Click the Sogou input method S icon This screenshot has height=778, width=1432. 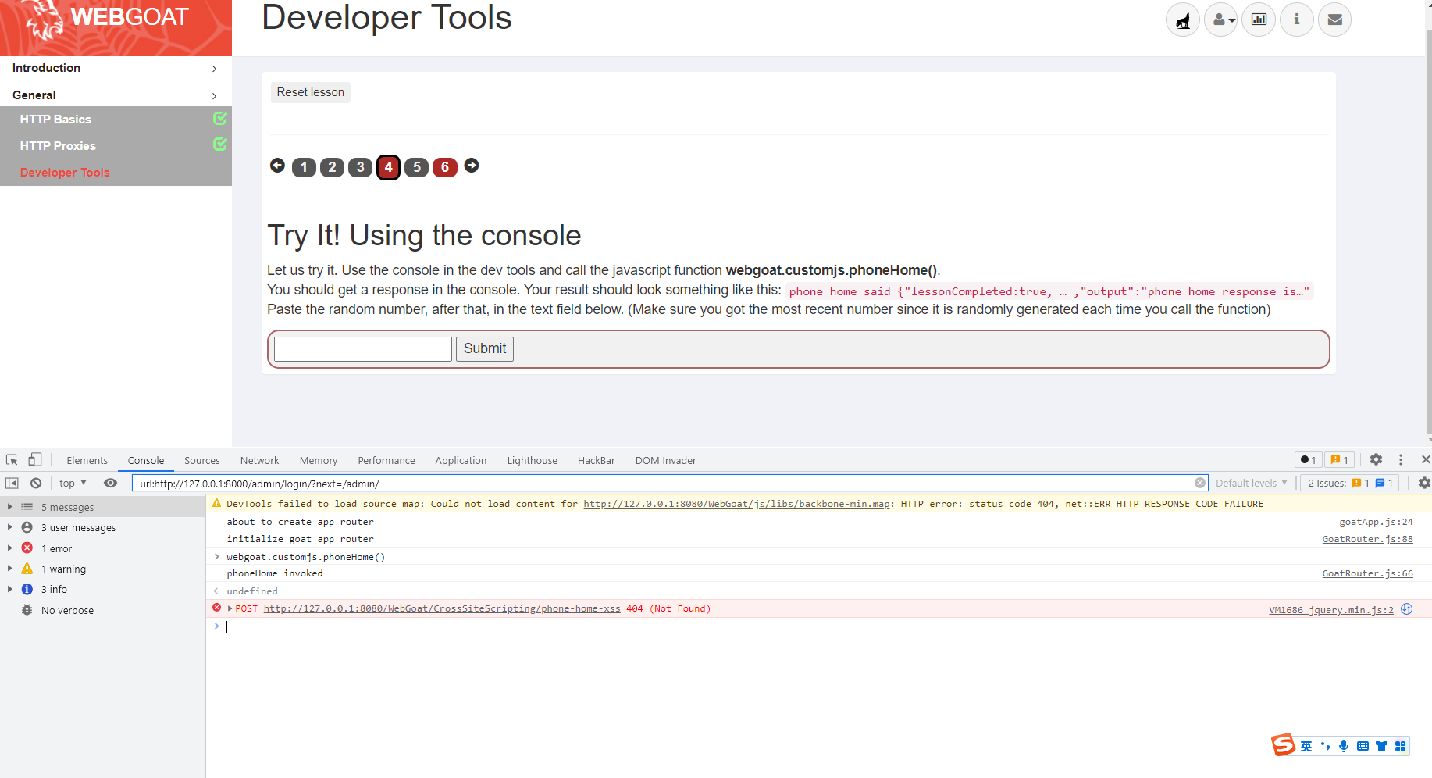click(1283, 745)
